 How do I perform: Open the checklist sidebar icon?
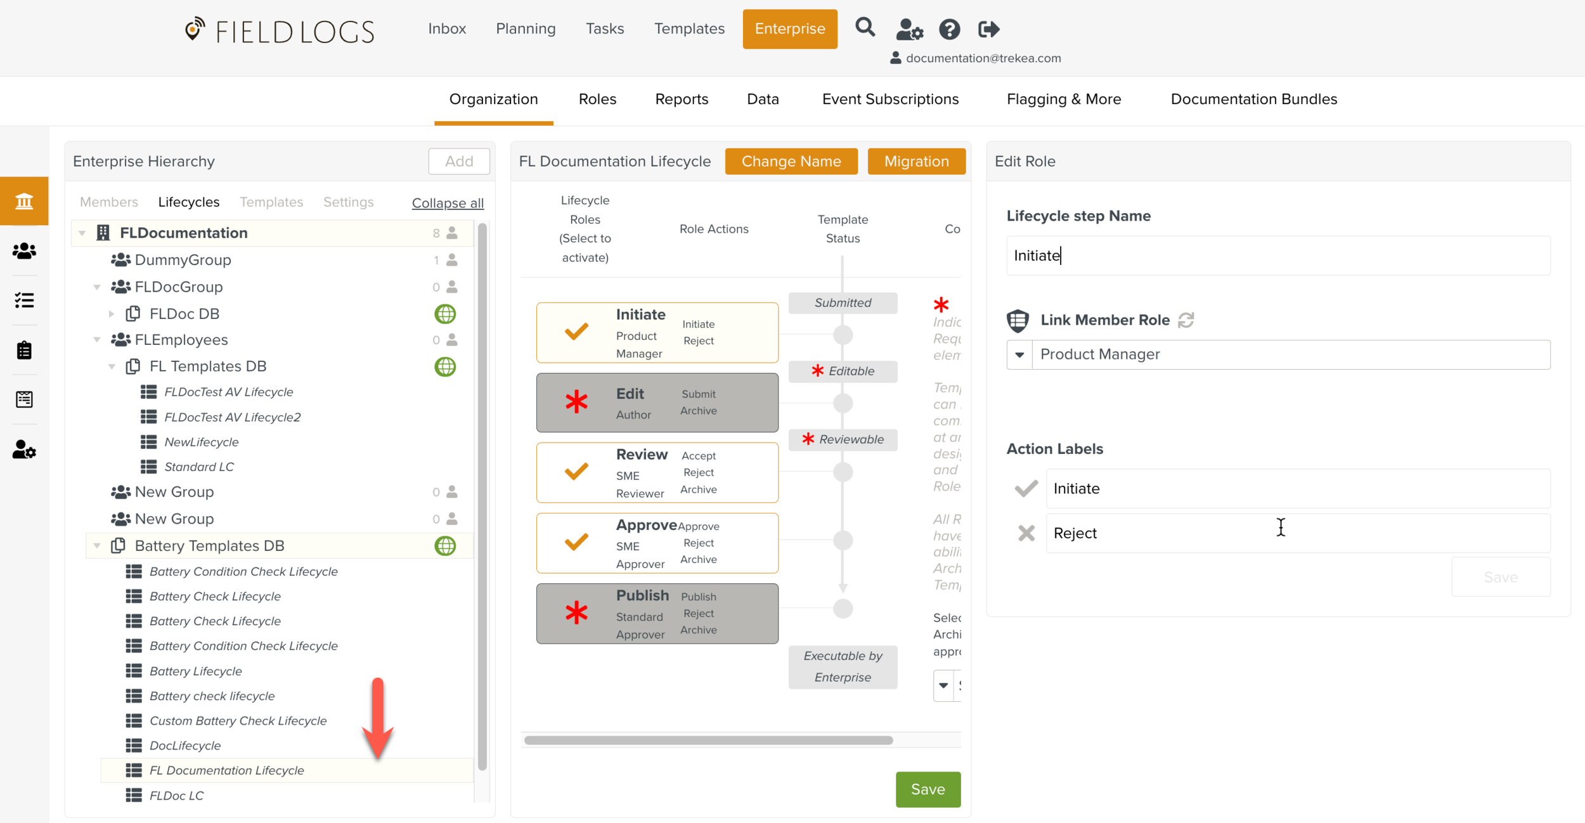(24, 300)
